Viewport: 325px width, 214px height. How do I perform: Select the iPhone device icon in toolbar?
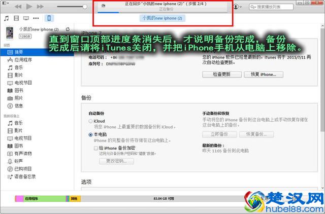pos(49,18)
